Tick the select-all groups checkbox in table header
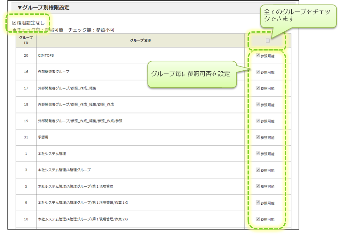The width and height of the screenshot is (339, 235). pyautogui.click(x=268, y=41)
